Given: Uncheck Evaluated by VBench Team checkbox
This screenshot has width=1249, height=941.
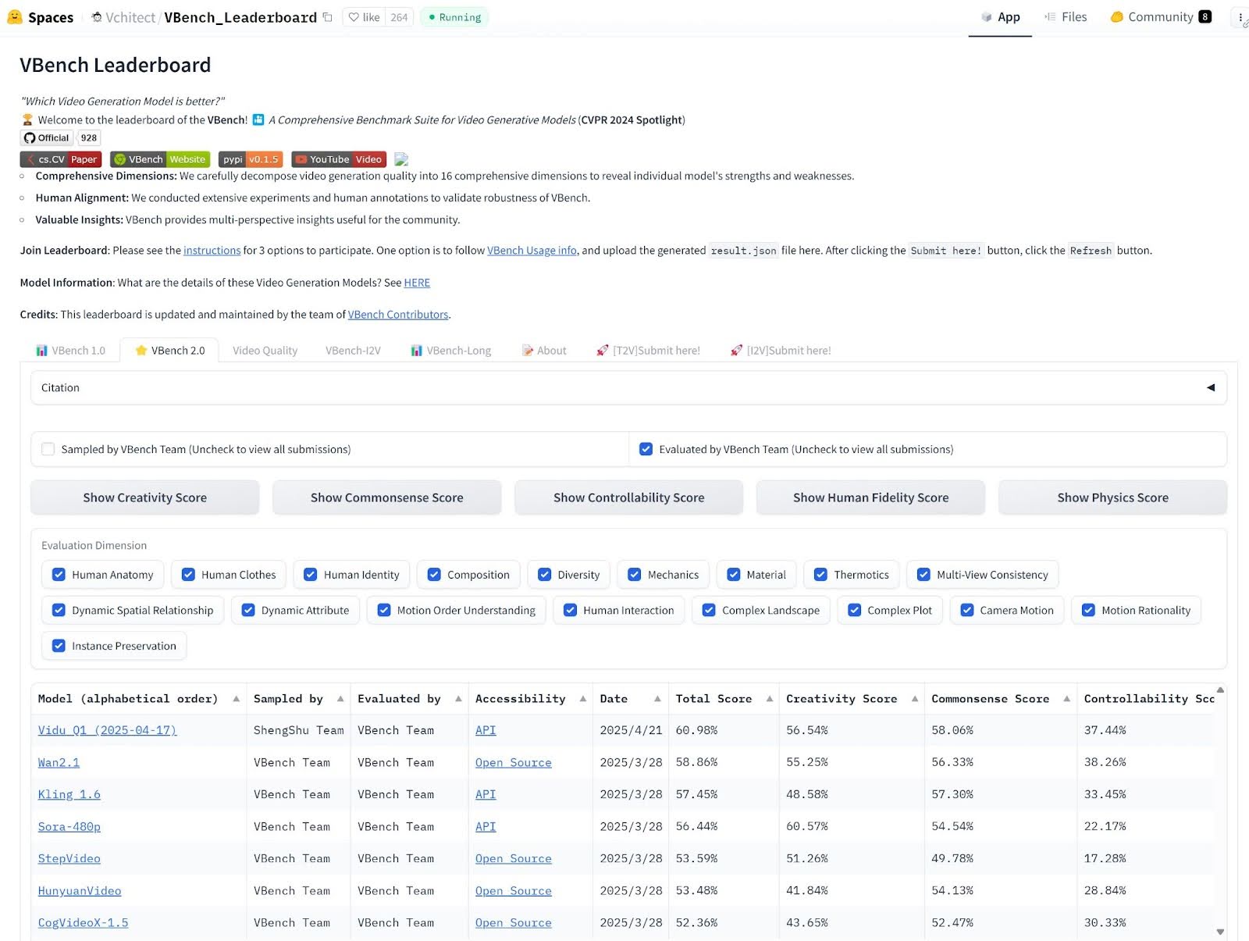Looking at the screenshot, I should [646, 449].
